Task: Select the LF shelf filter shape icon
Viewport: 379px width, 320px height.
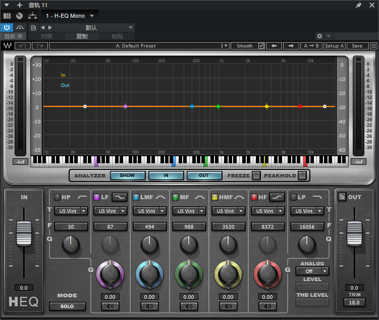Action: 120,197
